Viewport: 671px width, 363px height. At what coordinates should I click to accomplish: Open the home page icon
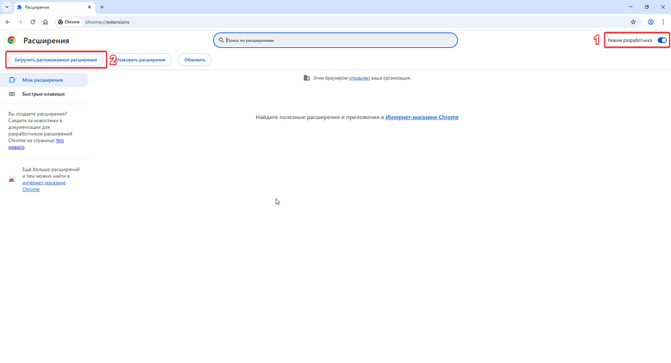[45, 22]
